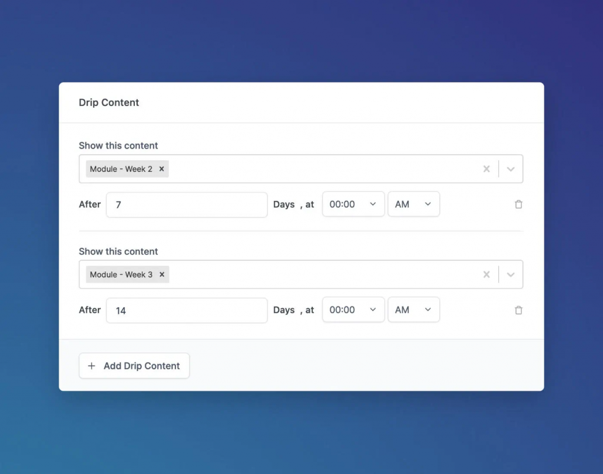Screen dimensions: 603x474
Task: Click the Module - Week 3 tag label
Action: [x=121, y=275]
